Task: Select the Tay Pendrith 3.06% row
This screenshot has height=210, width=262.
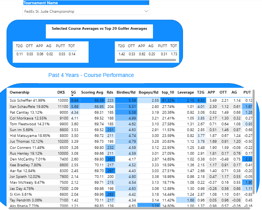Action: (x=130, y=200)
